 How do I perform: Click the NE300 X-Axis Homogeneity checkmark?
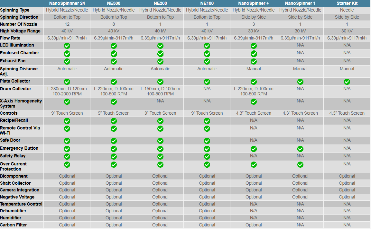click(114, 102)
